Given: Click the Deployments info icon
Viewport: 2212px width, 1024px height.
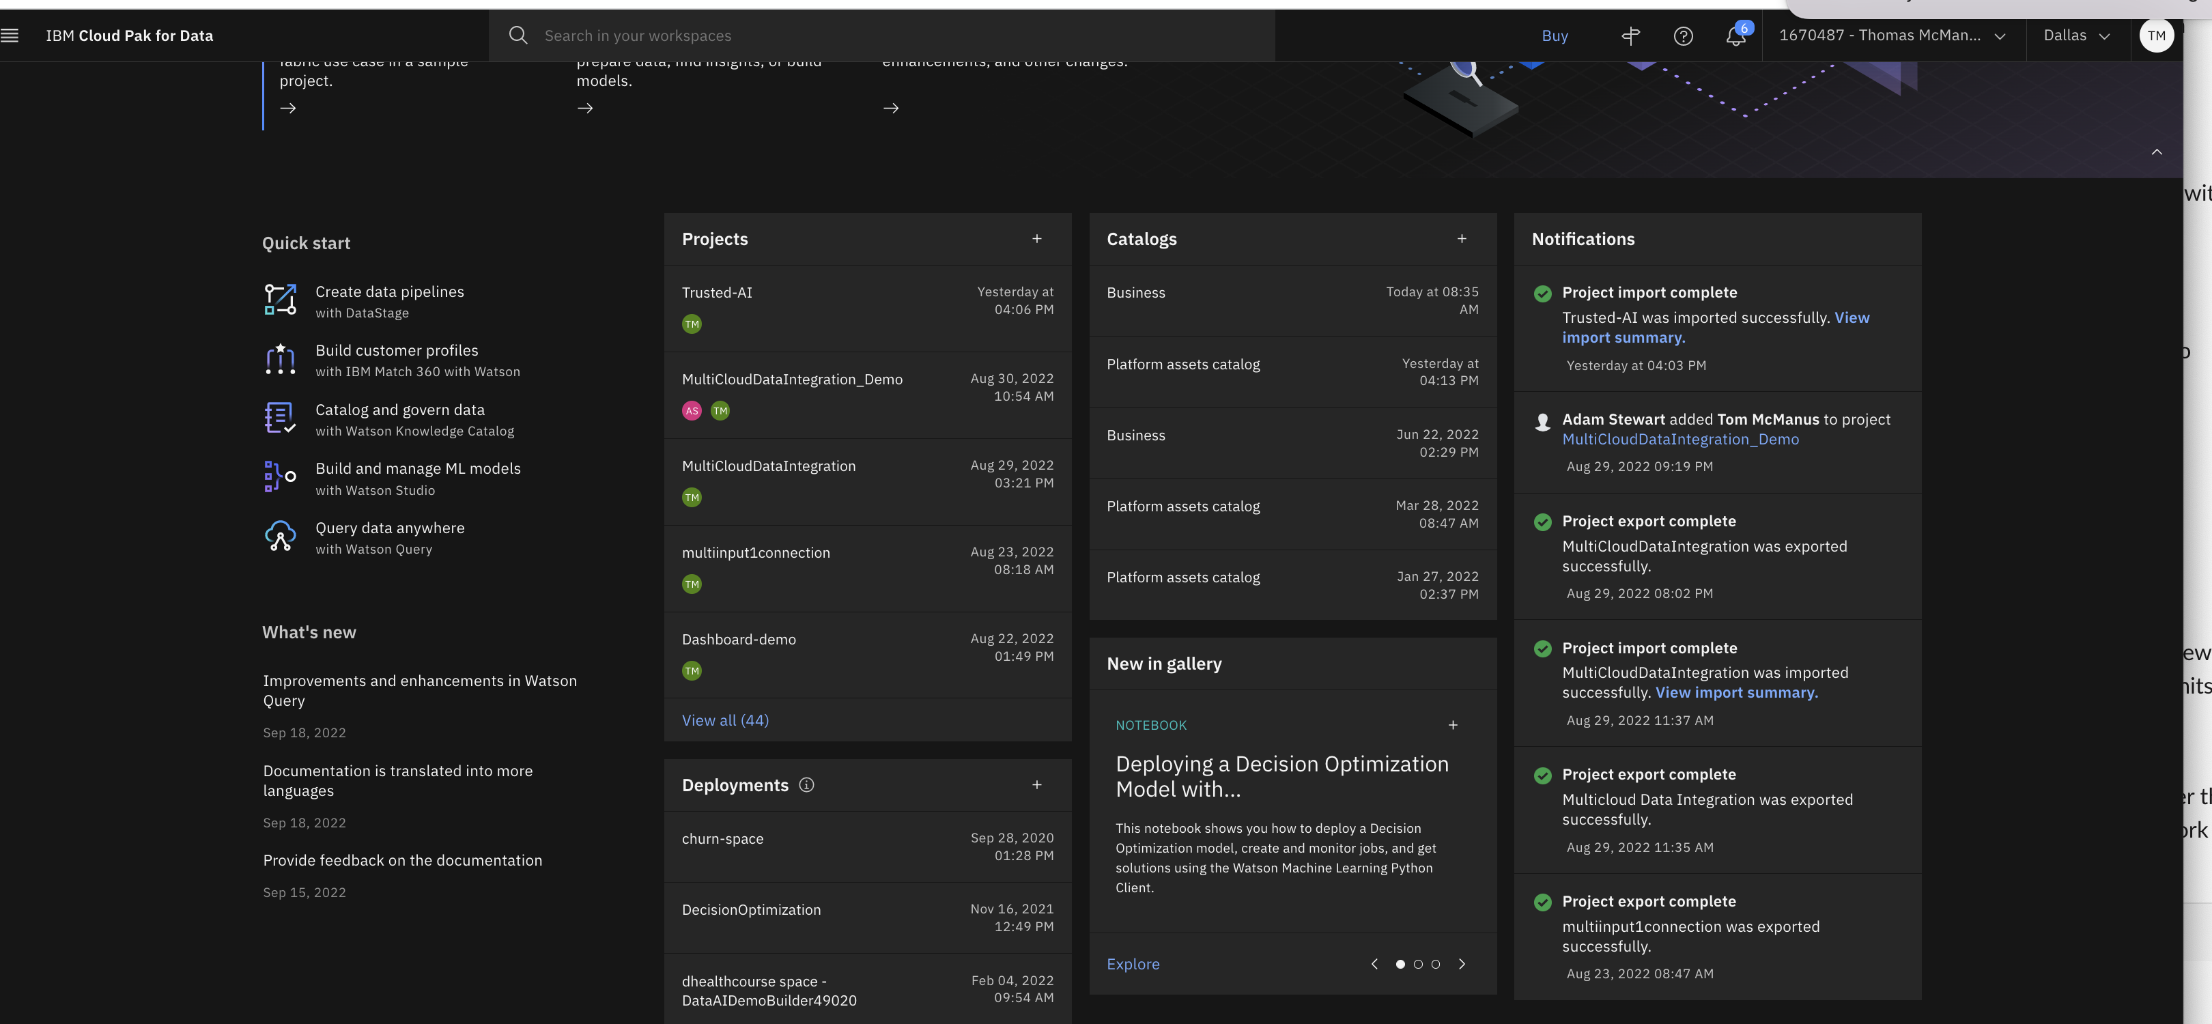Looking at the screenshot, I should [806, 784].
